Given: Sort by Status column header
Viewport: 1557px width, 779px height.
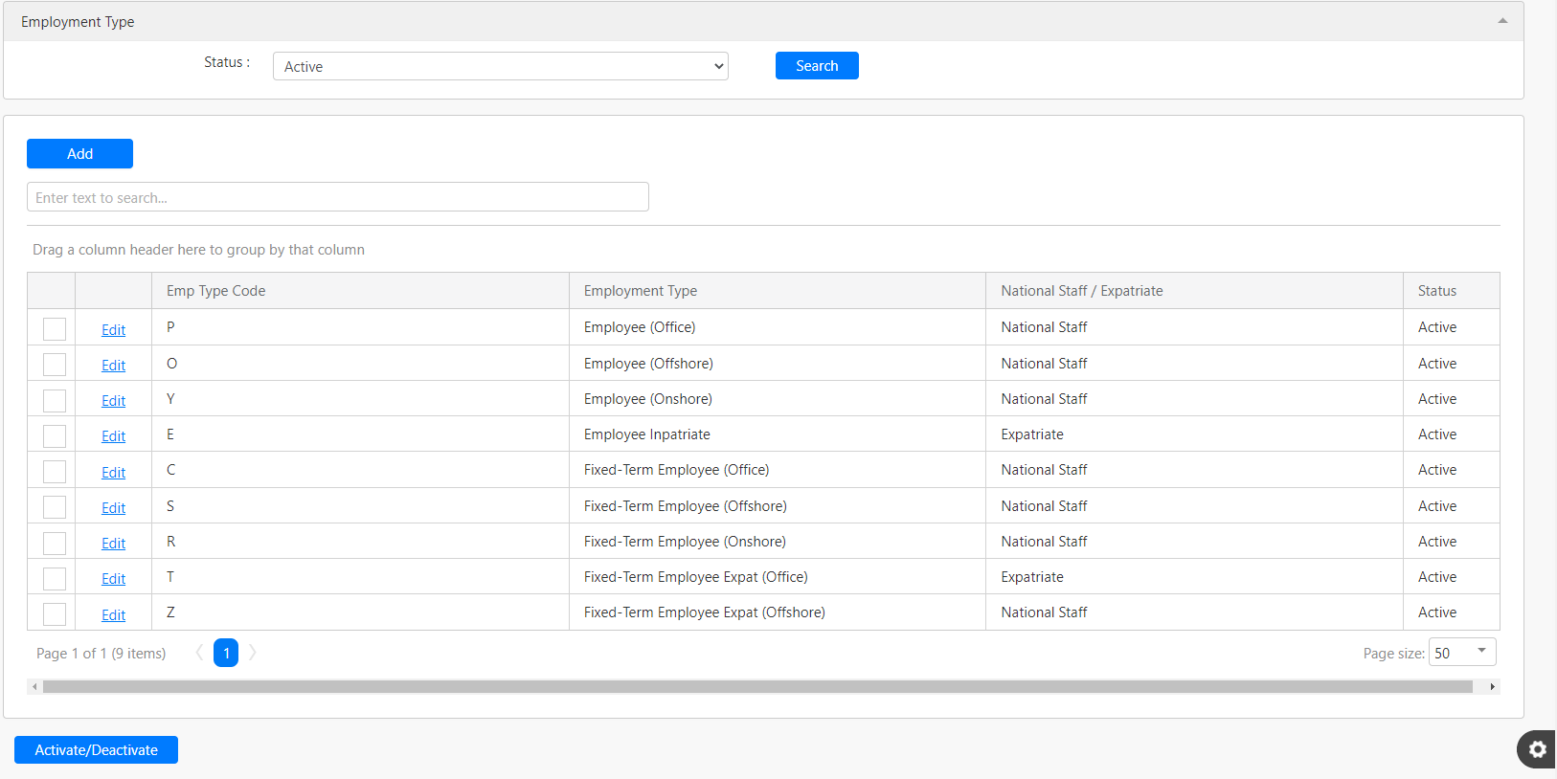Looking at the screenshot, I should pyautogui.click(x=1452, y=291).
